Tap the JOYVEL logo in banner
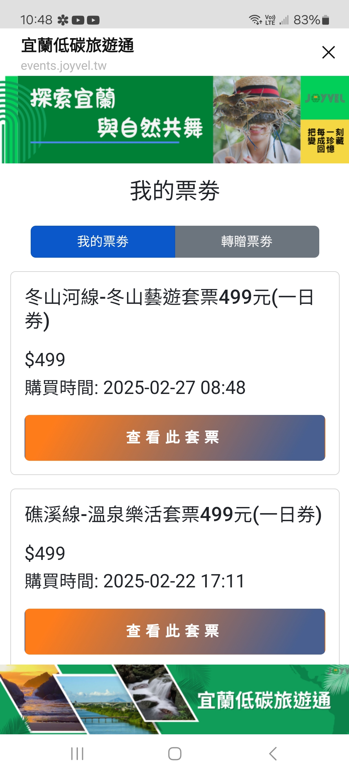 click(325, 98)
